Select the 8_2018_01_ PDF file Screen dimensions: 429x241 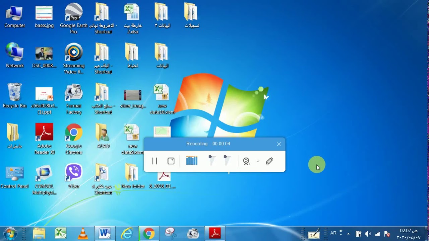[x=163, y=180]
